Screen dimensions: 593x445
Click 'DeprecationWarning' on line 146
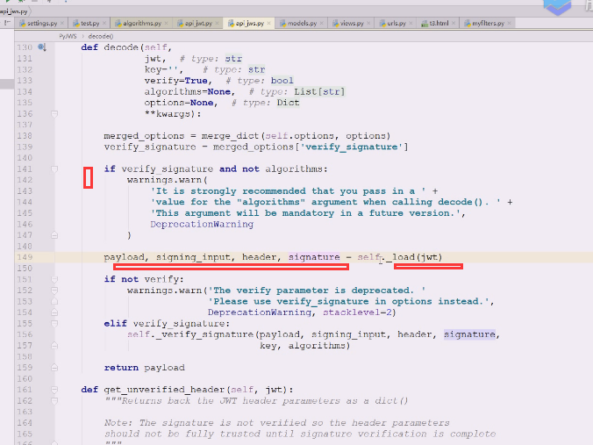coord(202,225)
